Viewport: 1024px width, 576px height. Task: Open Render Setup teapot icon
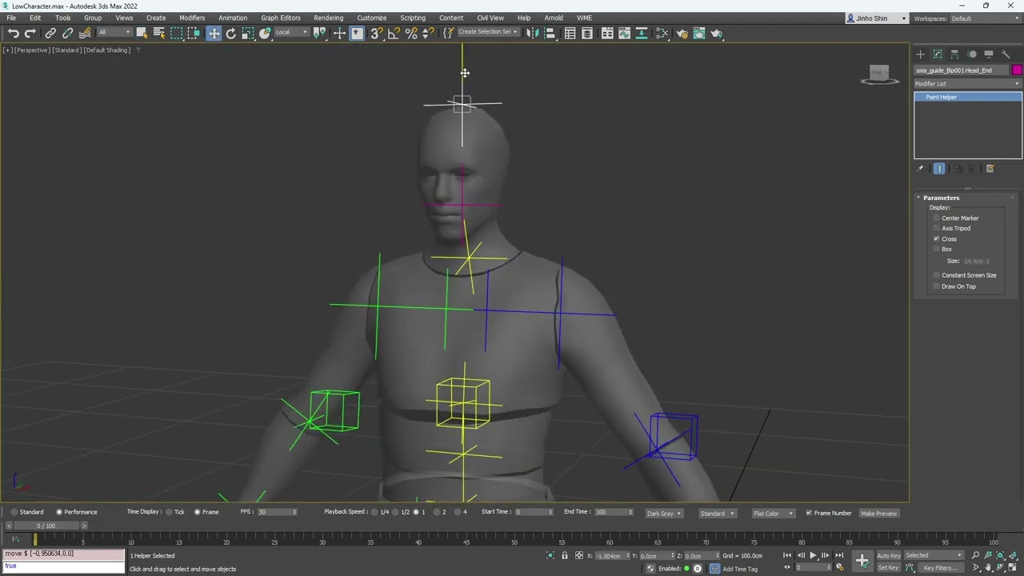[x=682, y=33]
